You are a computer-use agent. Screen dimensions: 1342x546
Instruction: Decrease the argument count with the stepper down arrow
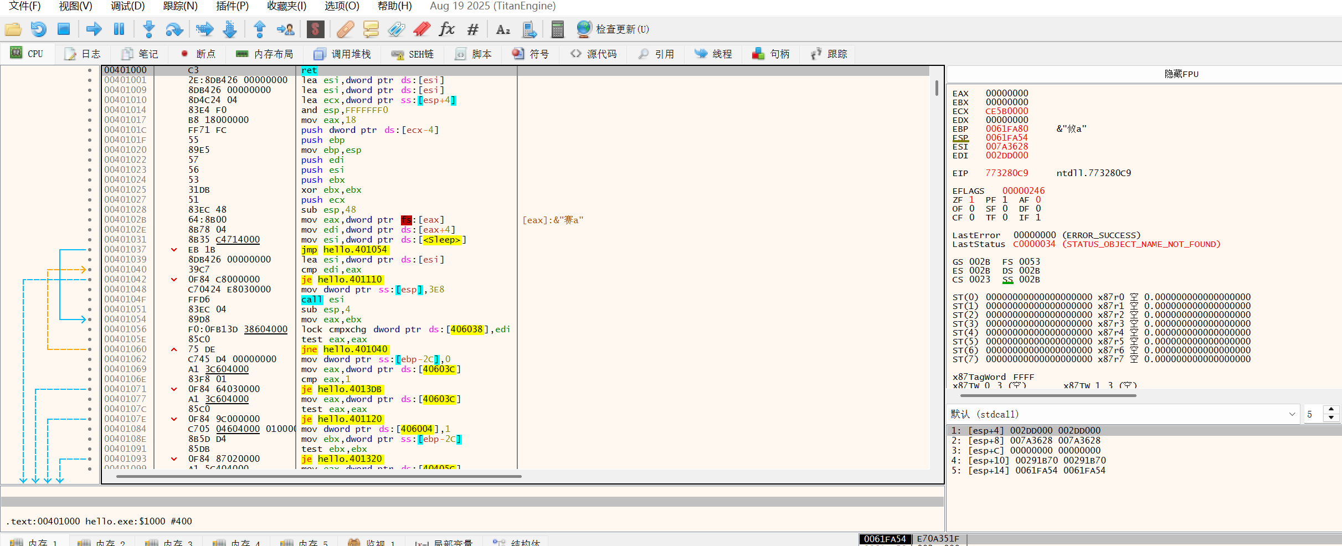[1331, 418]
